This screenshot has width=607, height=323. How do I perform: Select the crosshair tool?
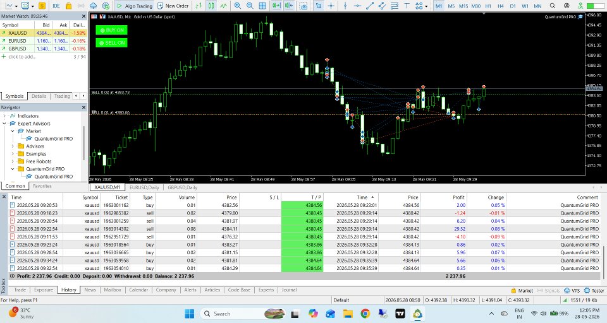pyautogui.click(x=331, y=6)
